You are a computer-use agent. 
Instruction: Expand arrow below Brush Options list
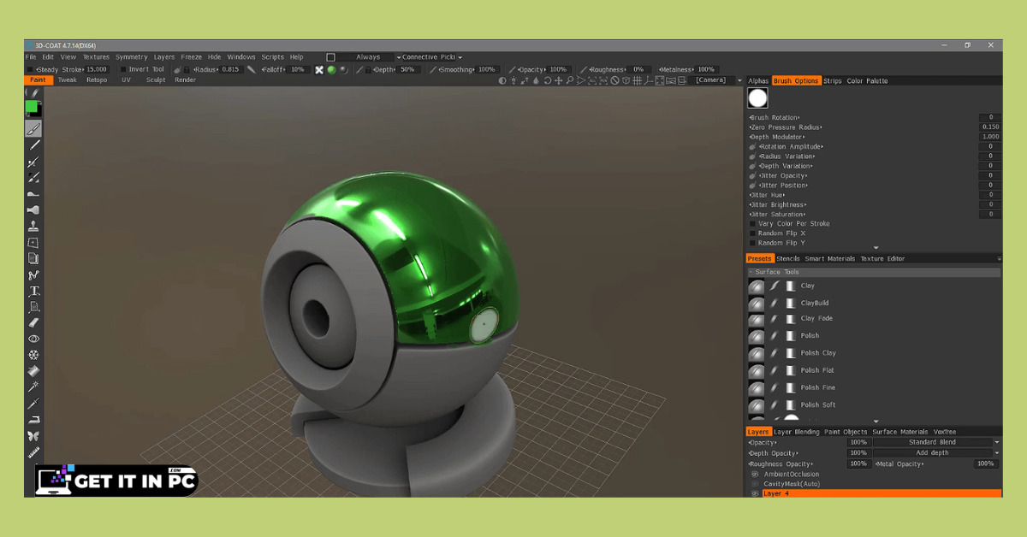pyautogui.click(x=876, y=248)
